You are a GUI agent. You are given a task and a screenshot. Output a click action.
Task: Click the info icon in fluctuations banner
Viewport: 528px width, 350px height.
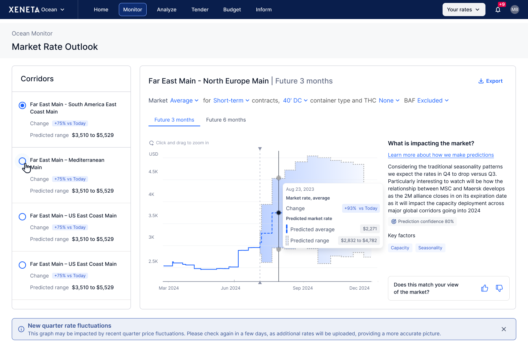(21, 329)
